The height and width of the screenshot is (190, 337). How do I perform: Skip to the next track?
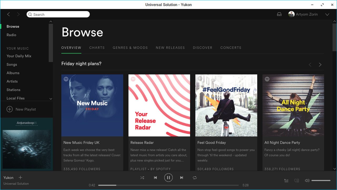(182, 178)
